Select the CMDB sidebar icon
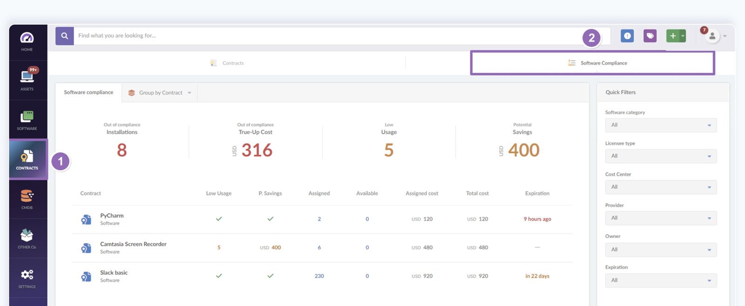 point(27,199)
